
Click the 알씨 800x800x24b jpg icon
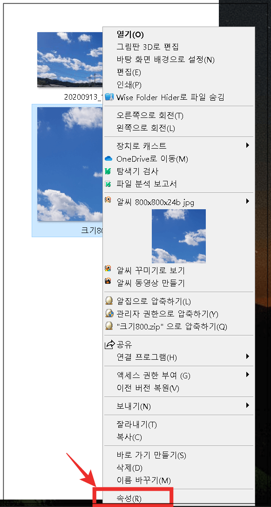[x=108, y=200]
